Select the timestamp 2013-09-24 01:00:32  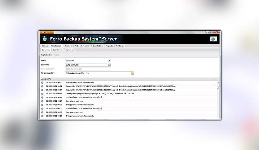(x=54, y=82)
